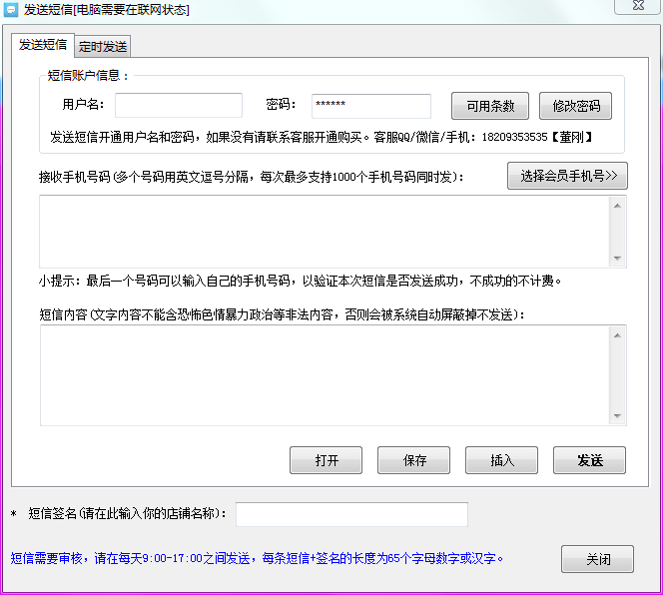The height and width of the screenshot is (595, 663).
Task: Open the 修改密码 dialog
Action: tap(575, 106)
